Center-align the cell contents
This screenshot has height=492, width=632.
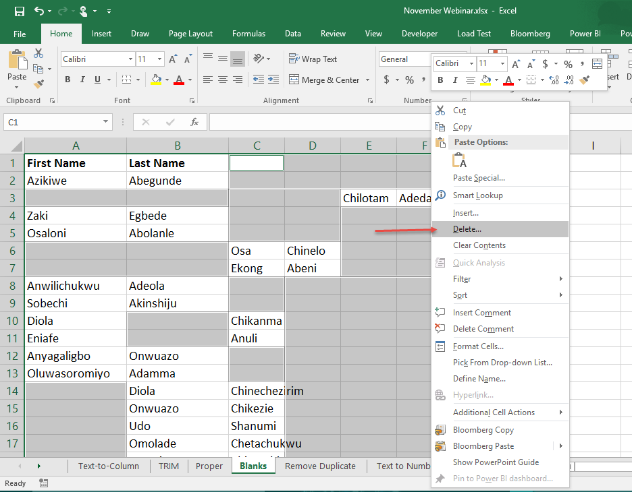(222, 80)
